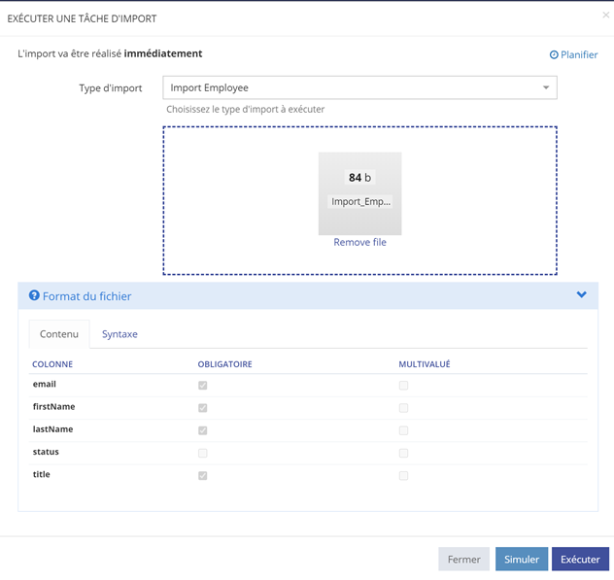614x580 pixels.
Task: Toggle email obligatoire checkbox
Action: pyautogui.click(x=202, y=386)
